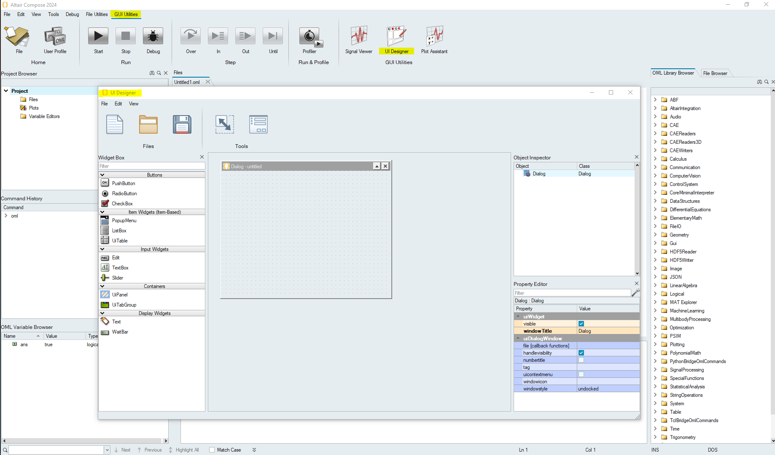Click the Stop run icon

(x=126, y=36)
